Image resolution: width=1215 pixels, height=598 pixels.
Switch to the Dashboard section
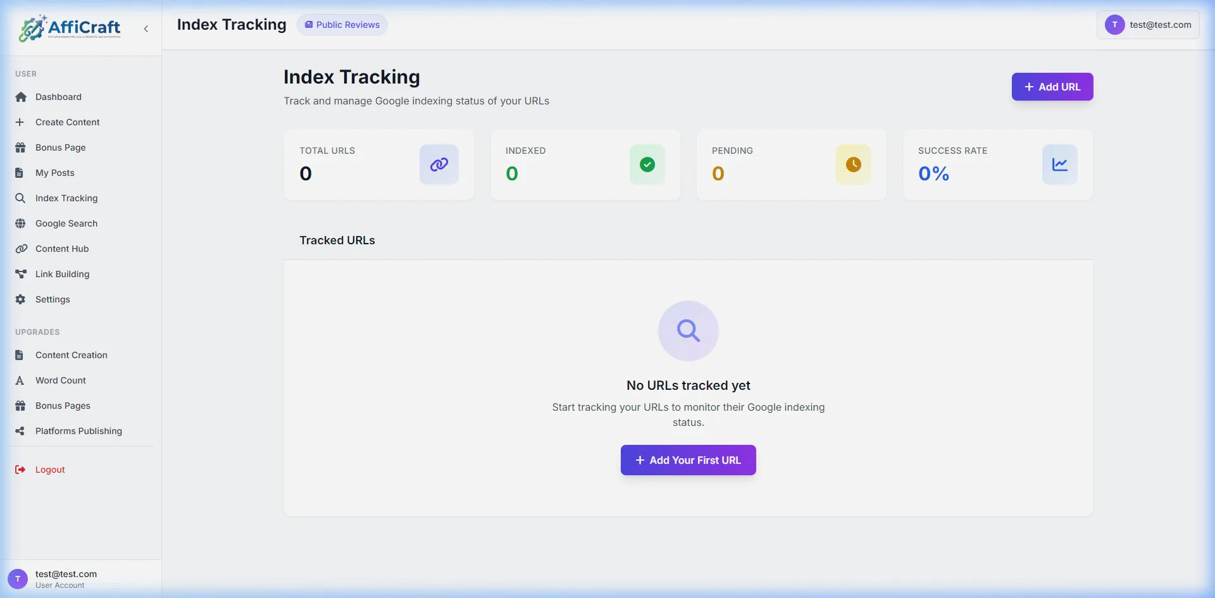pyautogui.click(x=58, y=96)
